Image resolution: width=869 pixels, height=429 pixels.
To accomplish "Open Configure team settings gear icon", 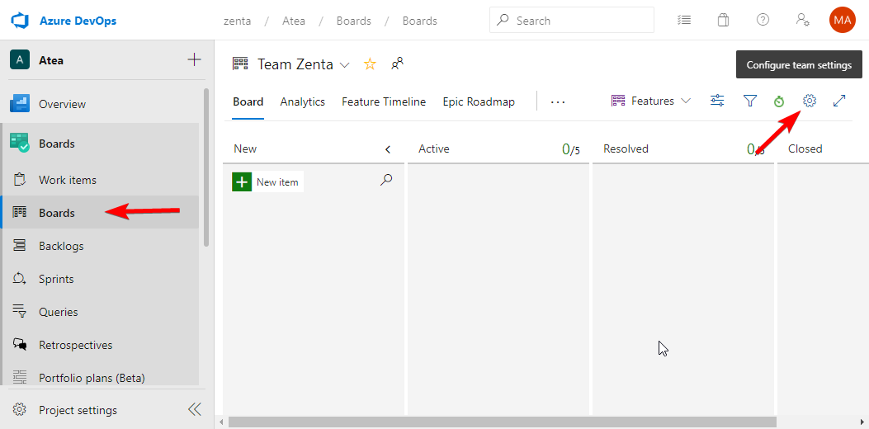I will point(810,101).
